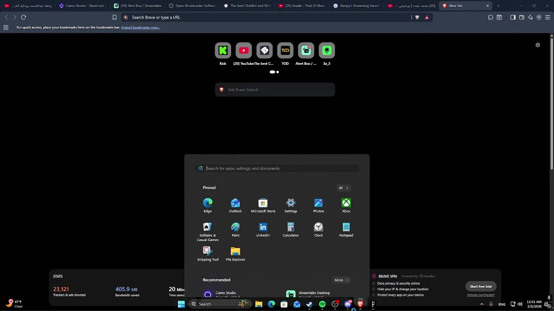554x311 pixels.
Task: Launch Notepad pinned app
Action: click(x=346, y=230)
